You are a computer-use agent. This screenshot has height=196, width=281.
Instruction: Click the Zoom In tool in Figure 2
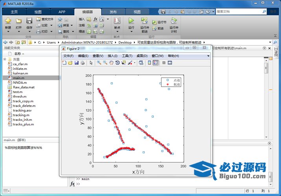click(99, 63)
